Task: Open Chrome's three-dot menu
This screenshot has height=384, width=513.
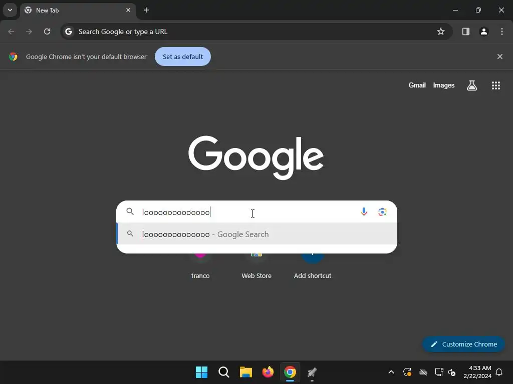Action: (502, 31)
